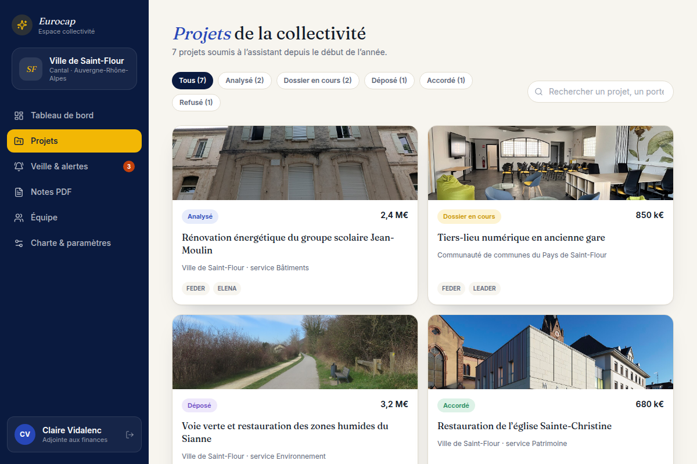Viewport: 697px width, 464px height.
Task: Filter by Refusé (1)
Action: (x=196, y=103)
